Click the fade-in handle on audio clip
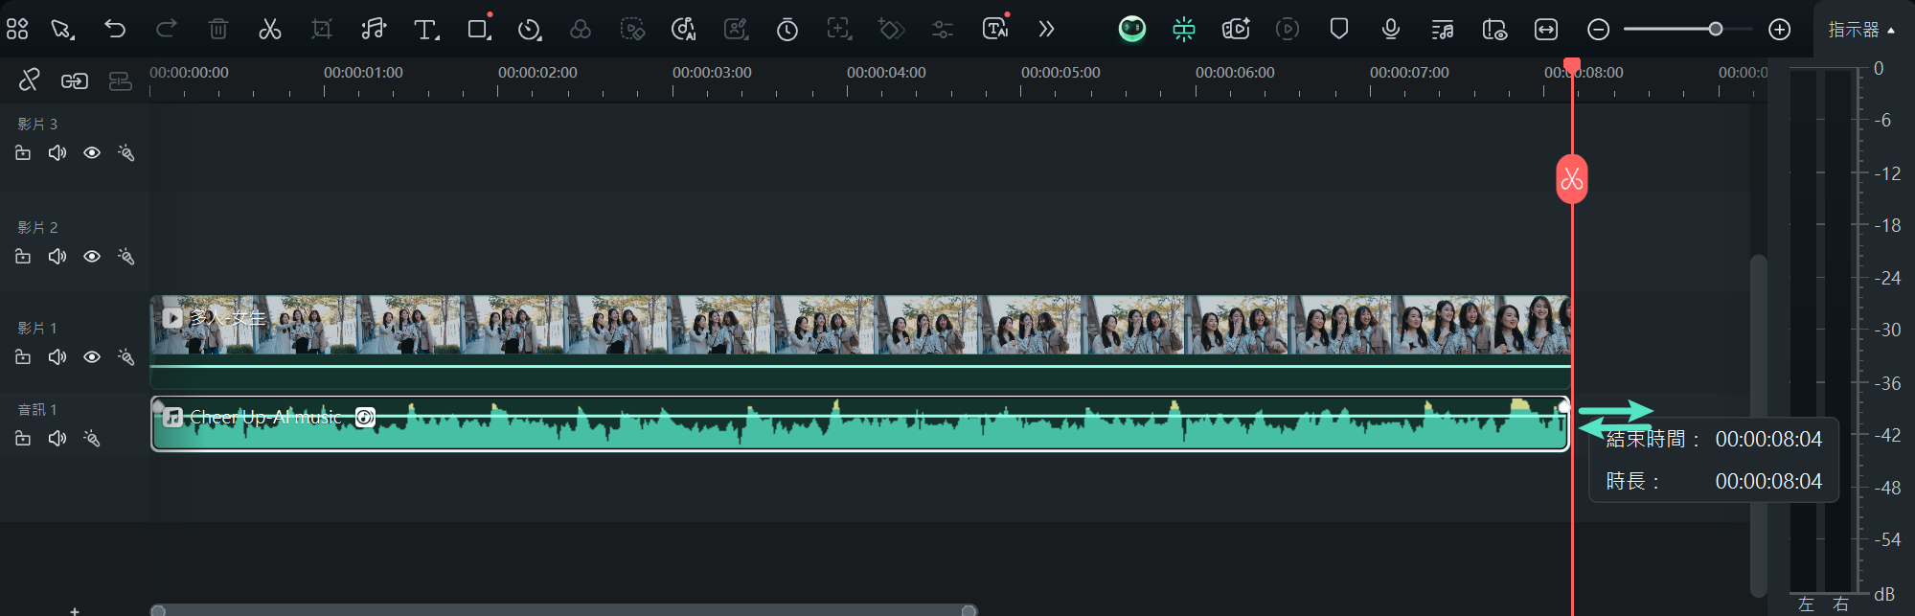This screenshot has width=1915, height=616. pos(158,406)
